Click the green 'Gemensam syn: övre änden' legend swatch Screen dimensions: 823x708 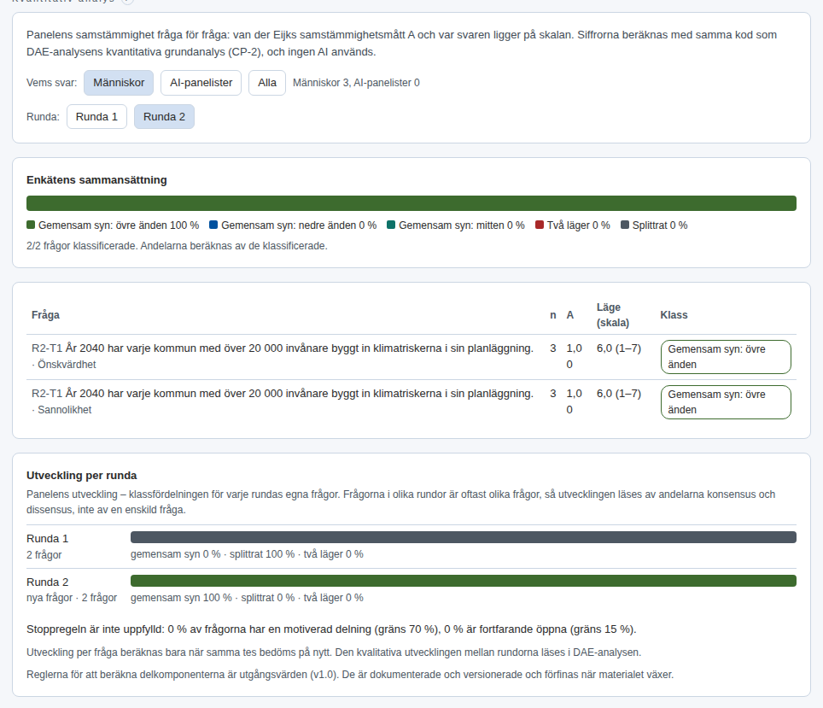coord(31,225)
